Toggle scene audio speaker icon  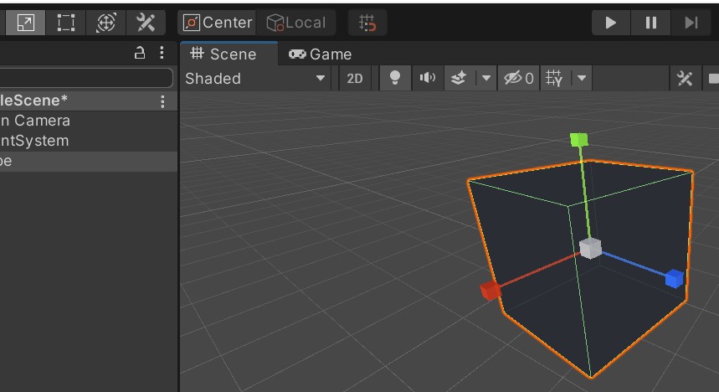pyautogui.click(x=428, y=78)
